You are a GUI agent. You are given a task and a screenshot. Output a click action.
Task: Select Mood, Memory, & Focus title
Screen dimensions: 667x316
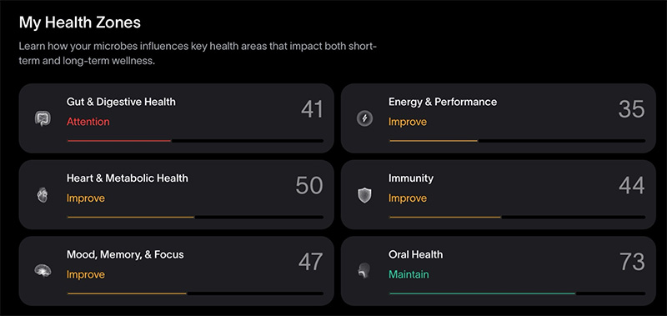(125, 255)
